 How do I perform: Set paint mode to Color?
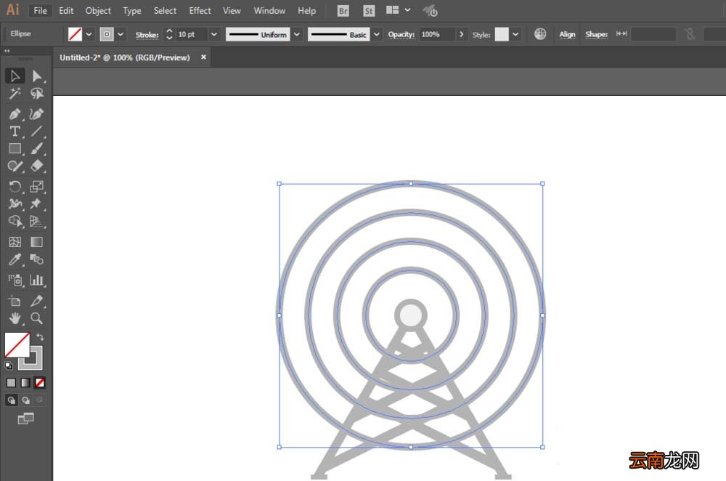click(x=11, y=383)
